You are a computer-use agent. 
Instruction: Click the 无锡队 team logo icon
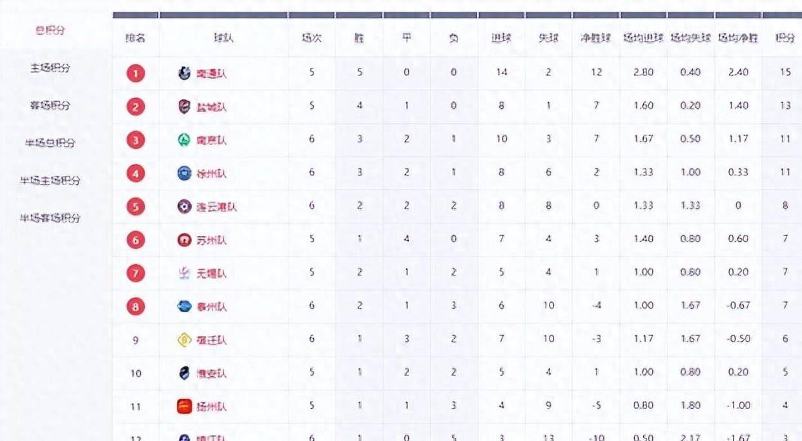pos(185,273)
